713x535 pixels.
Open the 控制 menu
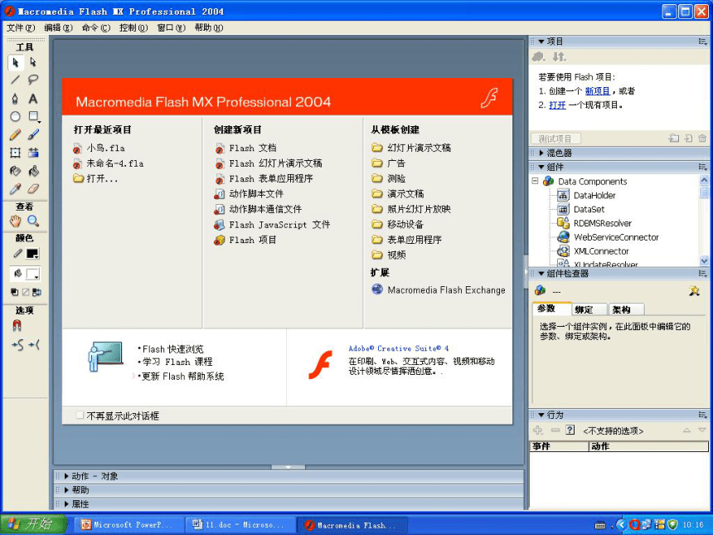point(133,27)
